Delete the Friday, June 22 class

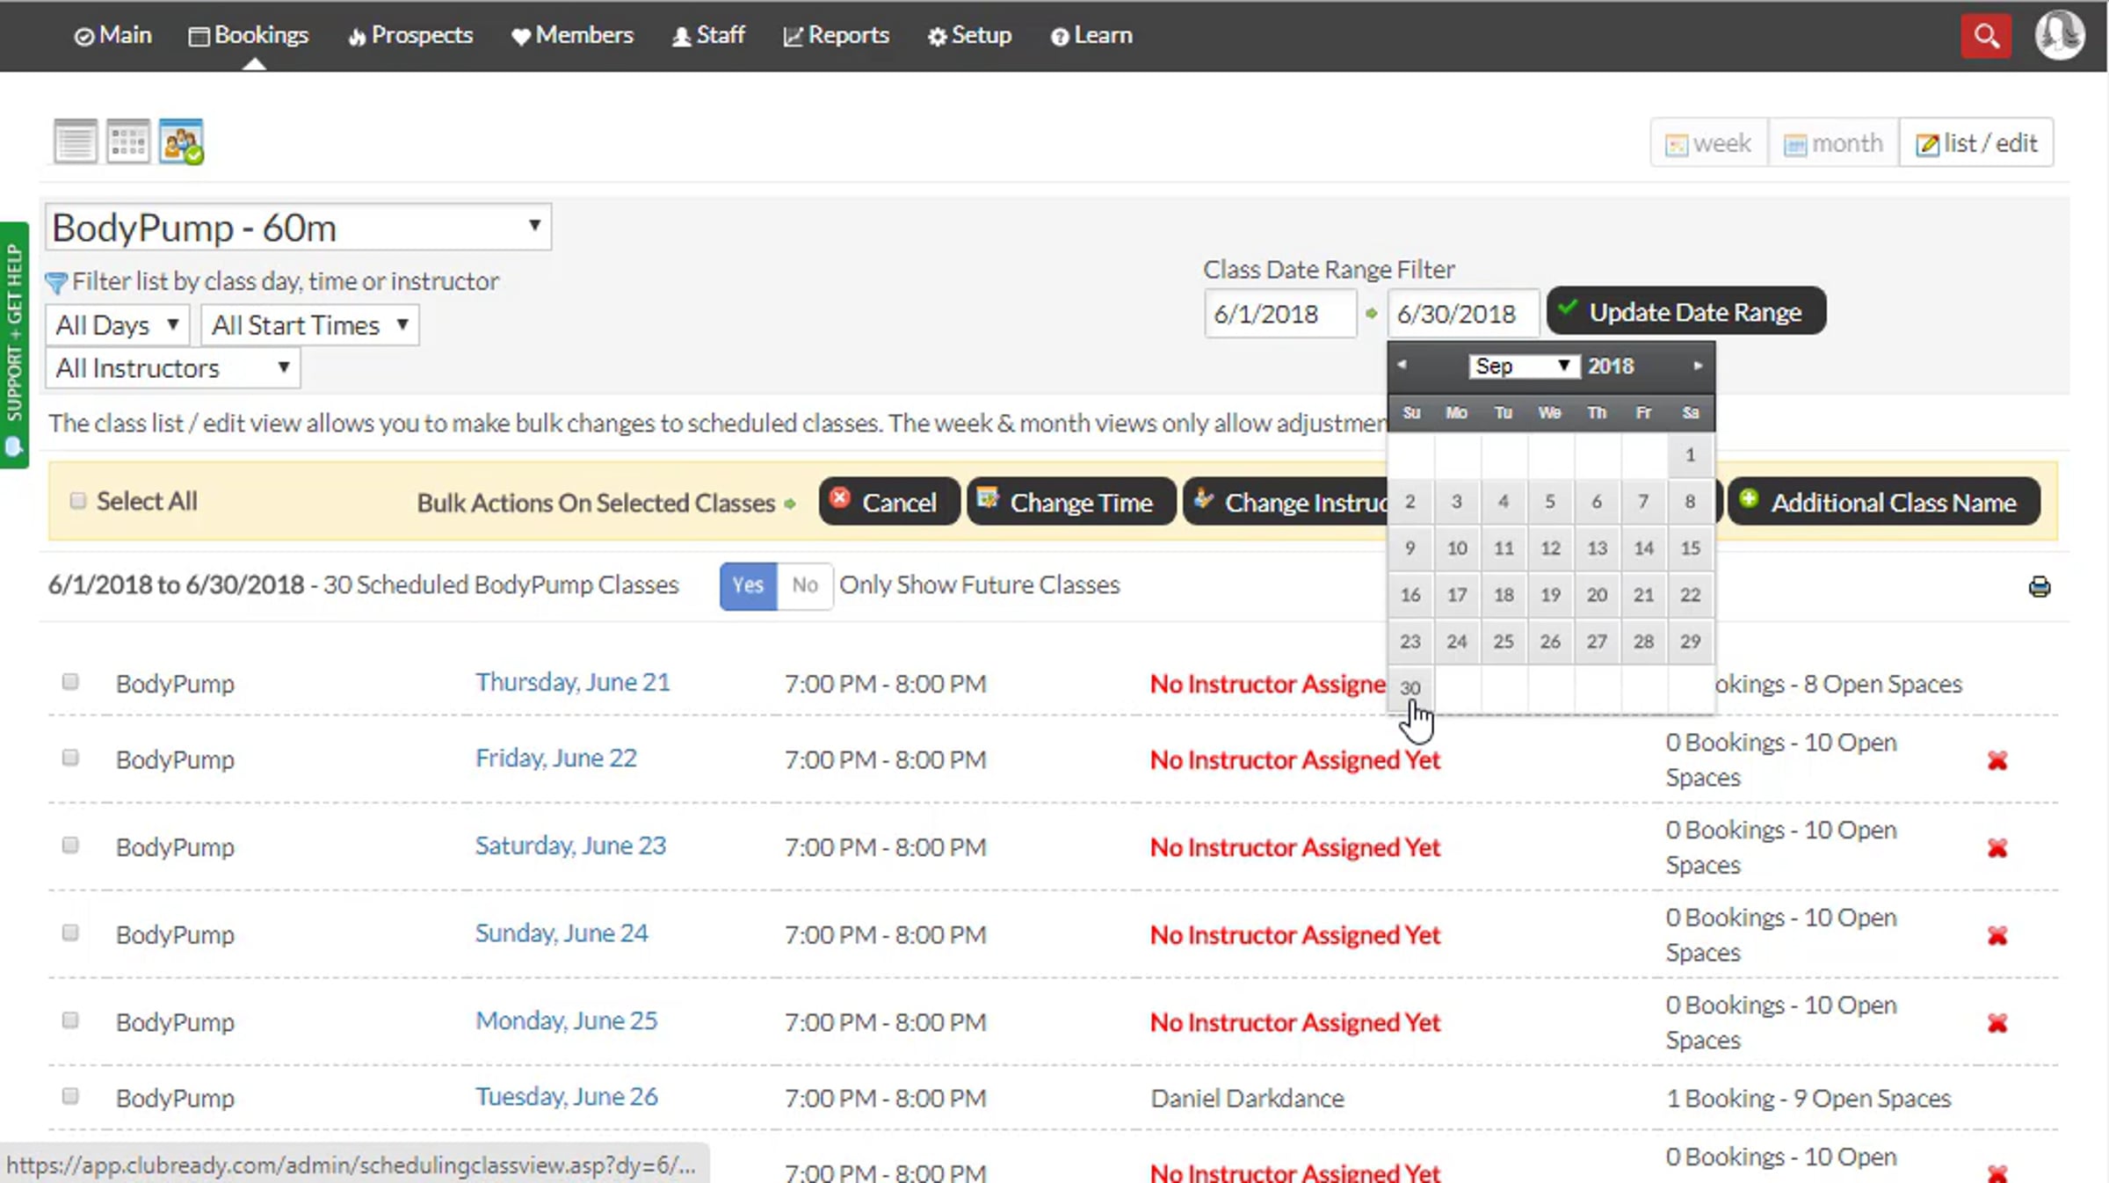click(1997, 760)
